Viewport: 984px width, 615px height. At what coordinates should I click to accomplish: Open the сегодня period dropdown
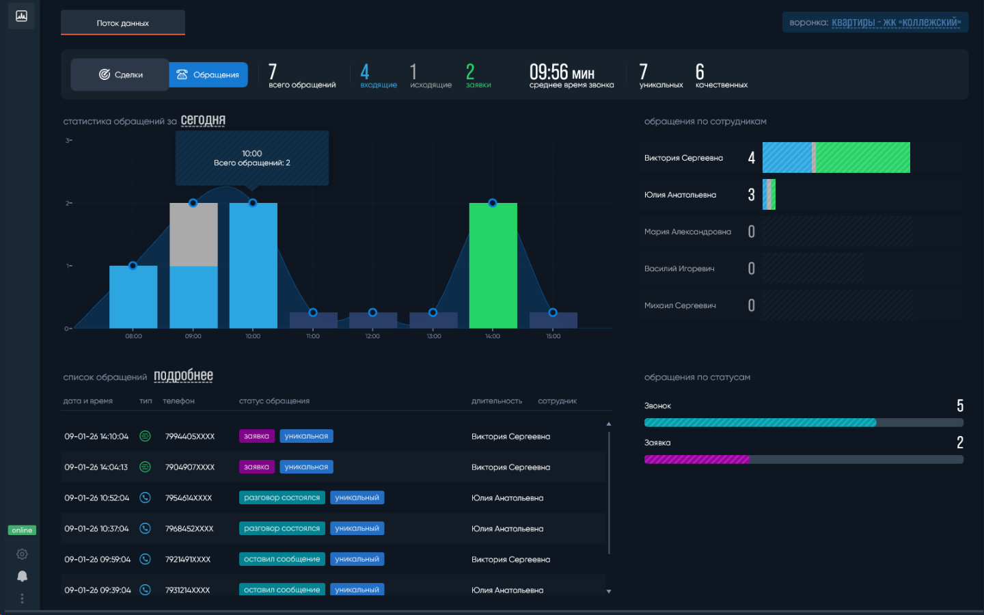click(203, 120)
